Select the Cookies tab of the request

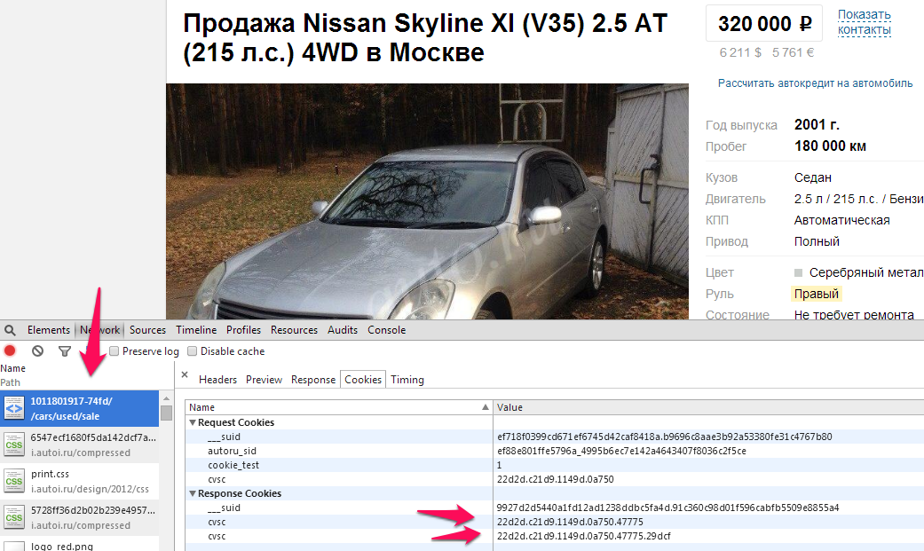click(363, 380)
